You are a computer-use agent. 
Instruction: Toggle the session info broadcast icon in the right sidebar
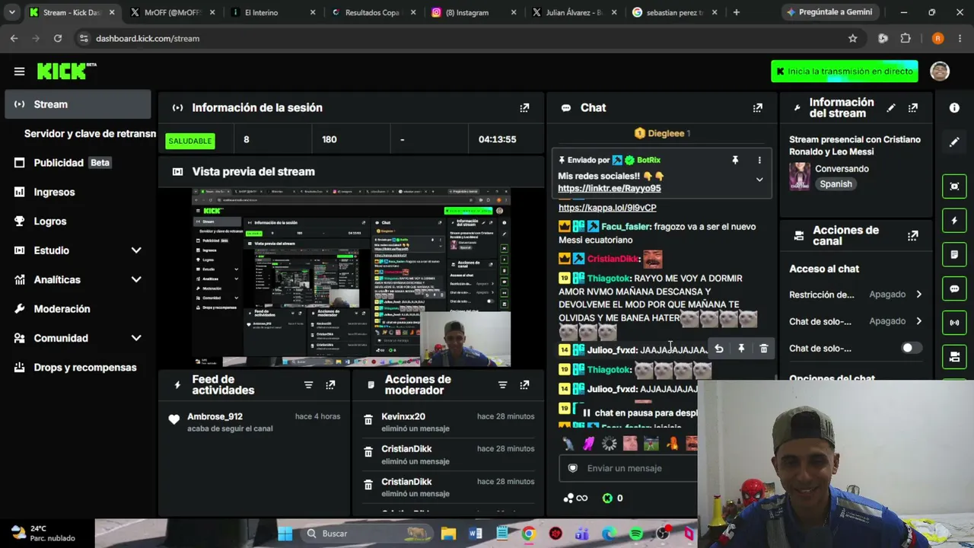tap(954, 322)
